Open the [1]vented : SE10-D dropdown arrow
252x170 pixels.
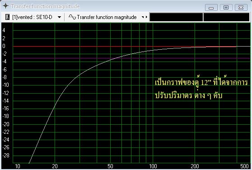pos(59,17)
